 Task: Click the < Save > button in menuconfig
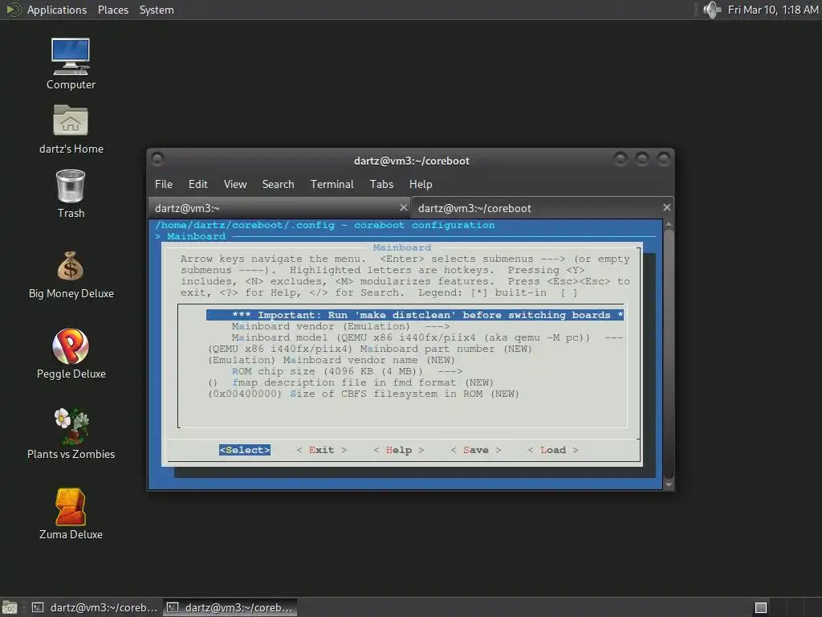(475, 450)
